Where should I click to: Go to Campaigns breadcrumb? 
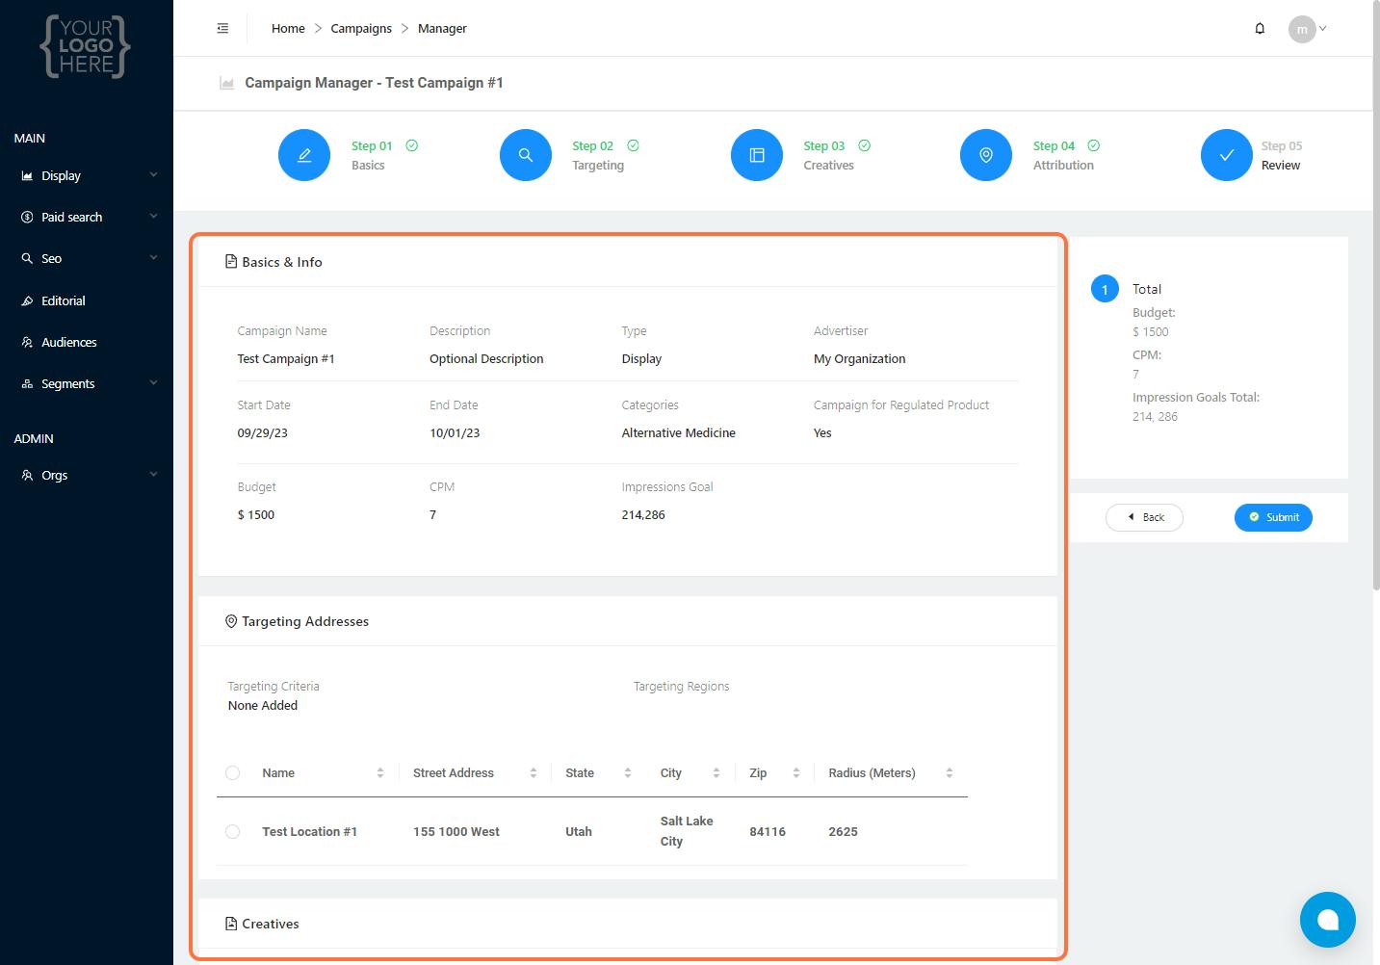pos(361,28)
